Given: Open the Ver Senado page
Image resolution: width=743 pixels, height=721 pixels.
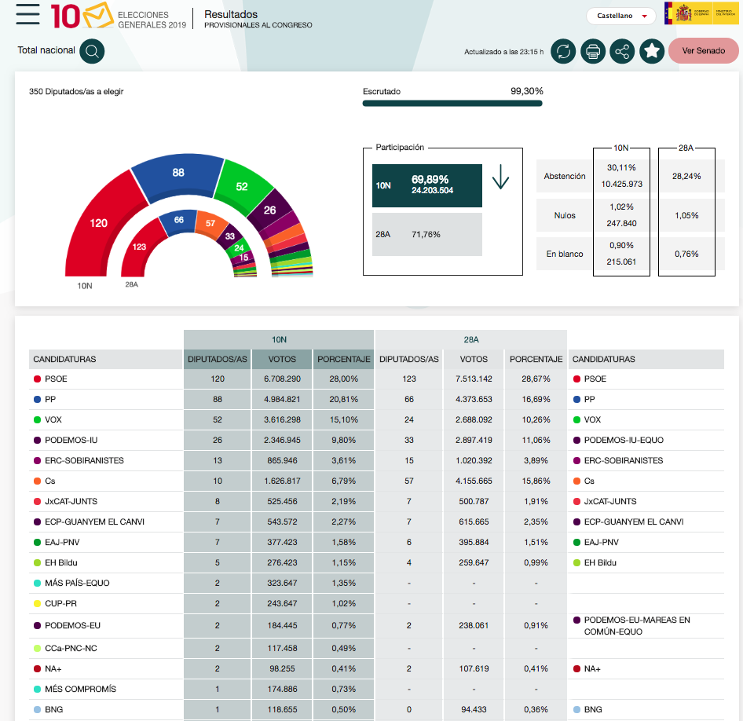Looking at the screenshot, I should [703, 50].
